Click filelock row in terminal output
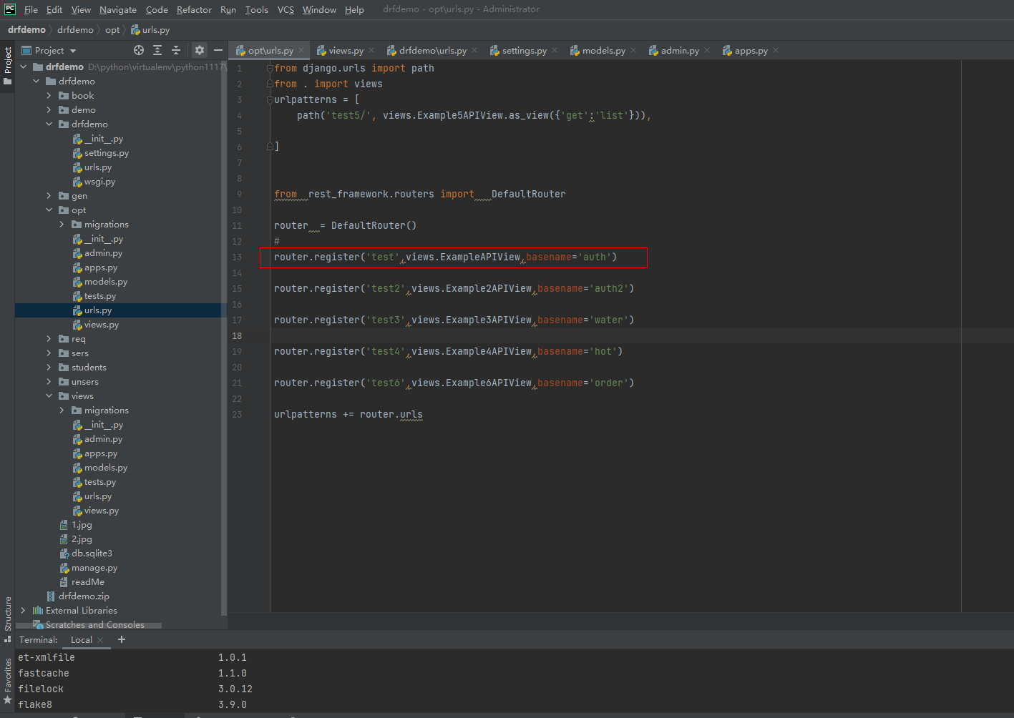The height and width of the screenshot is (718, 1014). point(136,689)
